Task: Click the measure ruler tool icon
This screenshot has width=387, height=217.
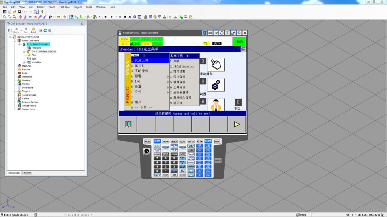Action: click(x=58, y=17)
